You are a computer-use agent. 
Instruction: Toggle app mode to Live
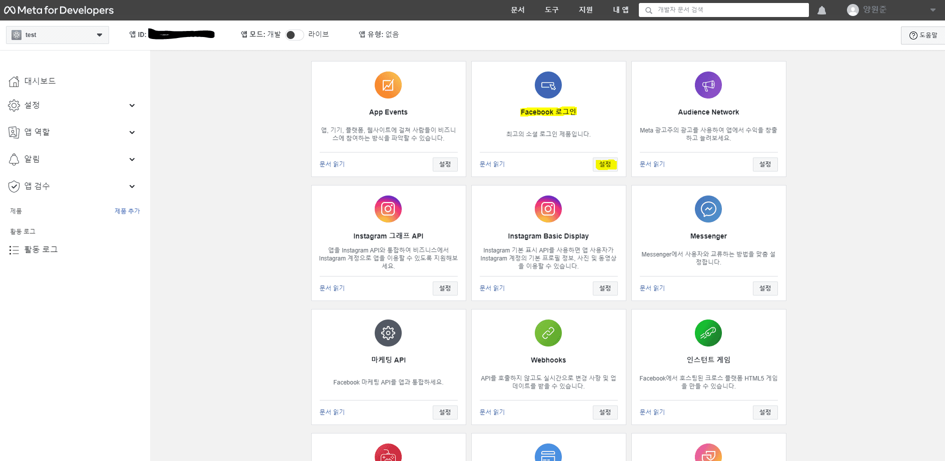(x=294, y=34)
